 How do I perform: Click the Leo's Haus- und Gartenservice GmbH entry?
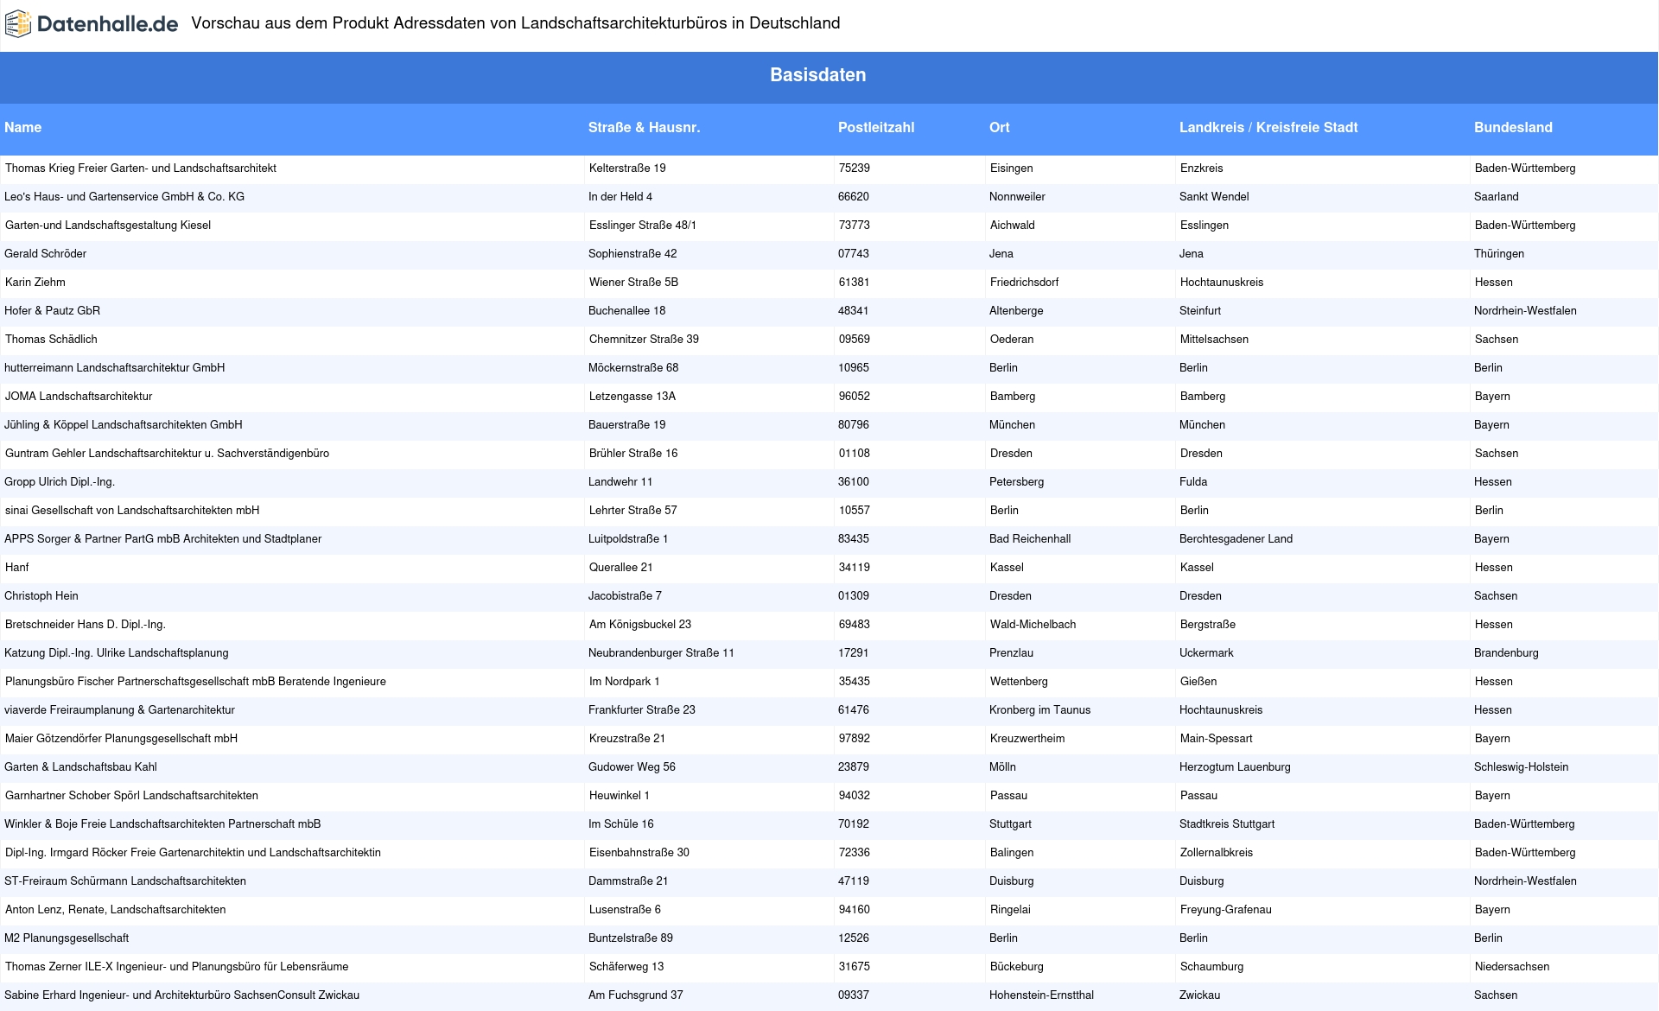click(x=124, y=197)
